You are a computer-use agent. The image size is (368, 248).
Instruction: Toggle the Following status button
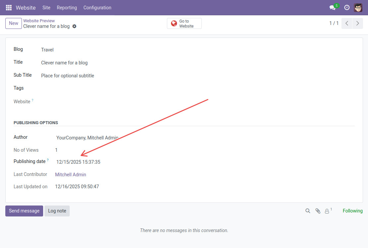352,211
